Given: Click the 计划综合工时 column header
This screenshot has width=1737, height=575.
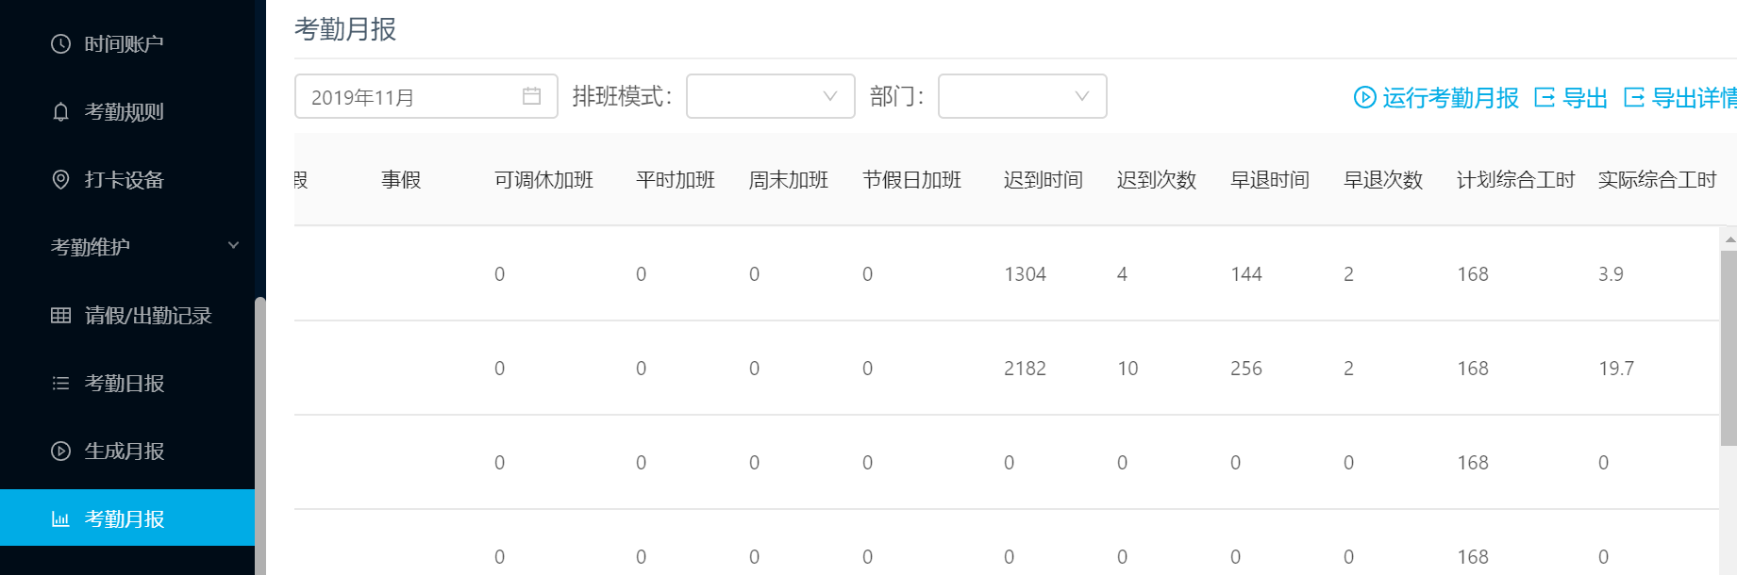Looking at the screenshot, I should tap(1516, 180).
